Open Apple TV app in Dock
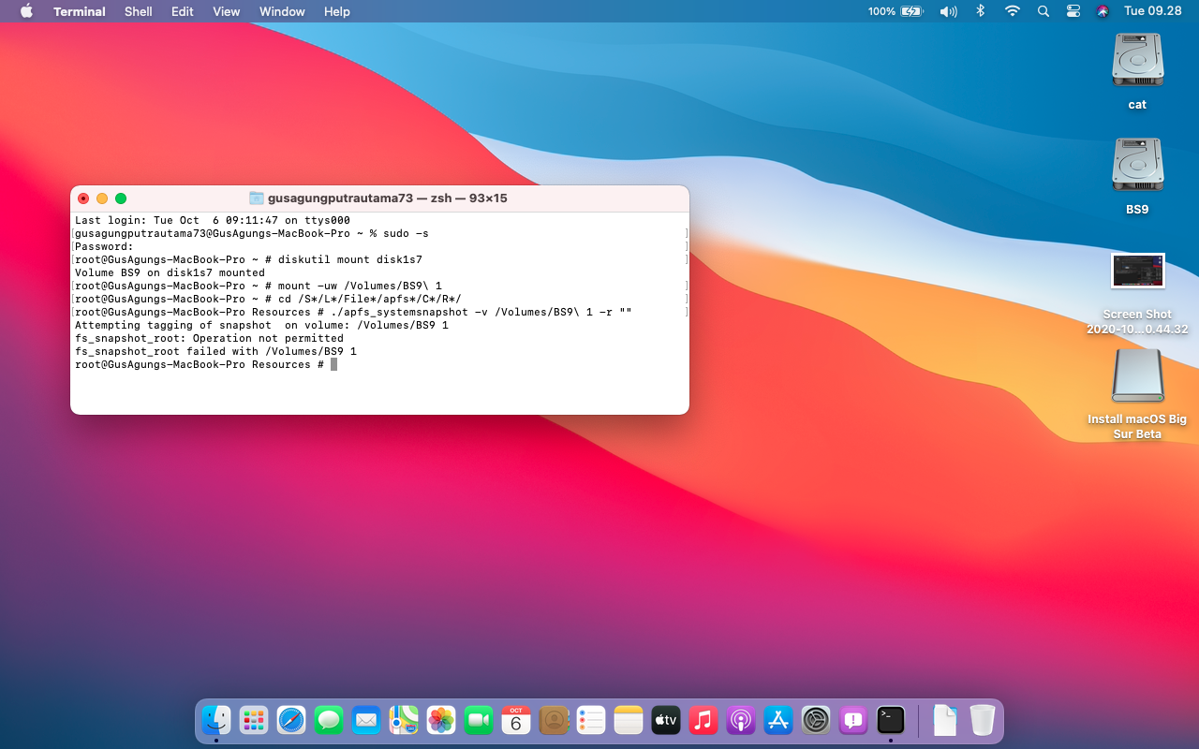The width and height of the screenshot is (1199, 749). tap(666, 720)
